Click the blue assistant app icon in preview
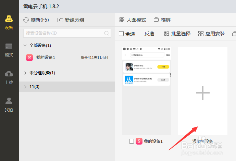Screen dimensions: 236x161 tap(129, 80)
